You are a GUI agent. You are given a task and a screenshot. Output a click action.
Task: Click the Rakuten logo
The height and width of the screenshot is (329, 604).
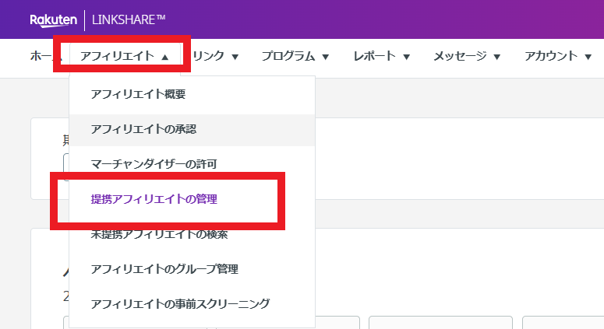[x=53, y=19]
